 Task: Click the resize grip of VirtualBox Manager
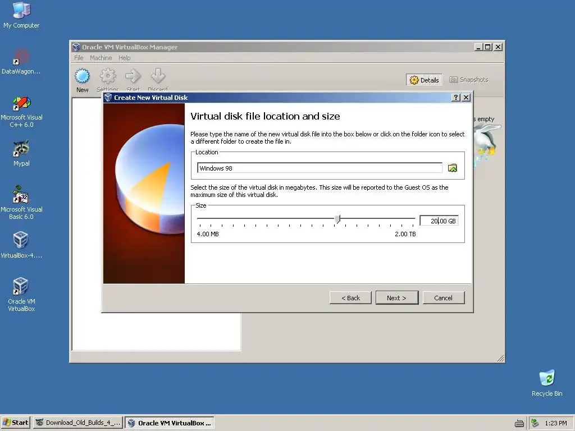click(500, 359)
